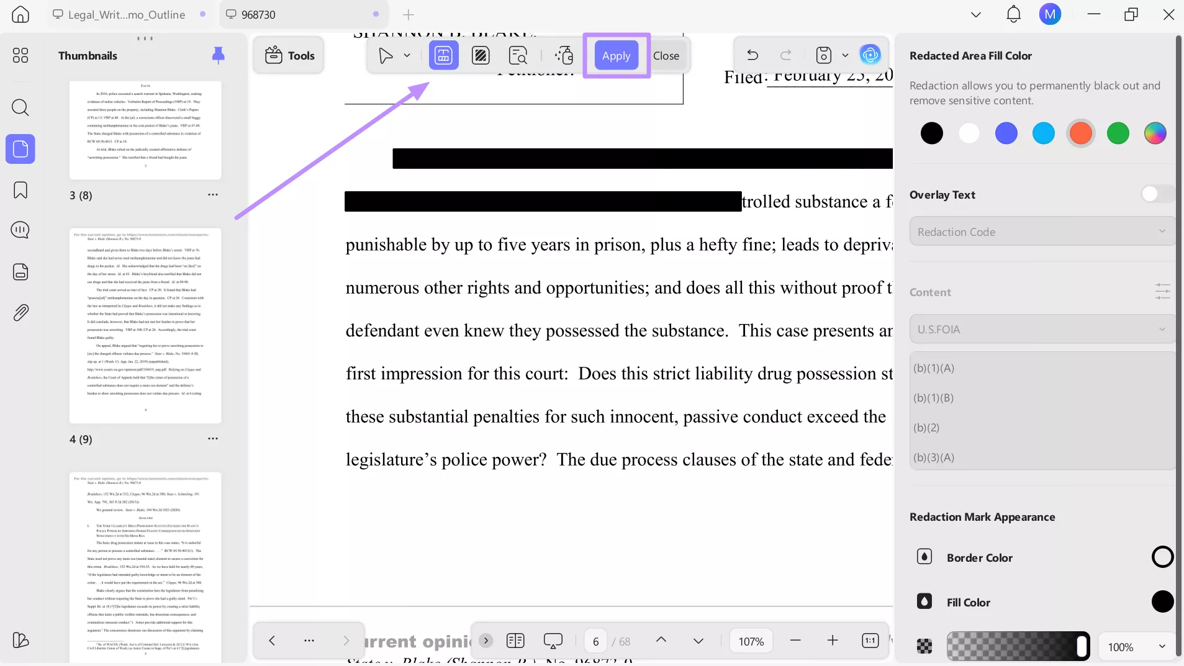Unpin the Thumbnails panel

tap(218, 55)
